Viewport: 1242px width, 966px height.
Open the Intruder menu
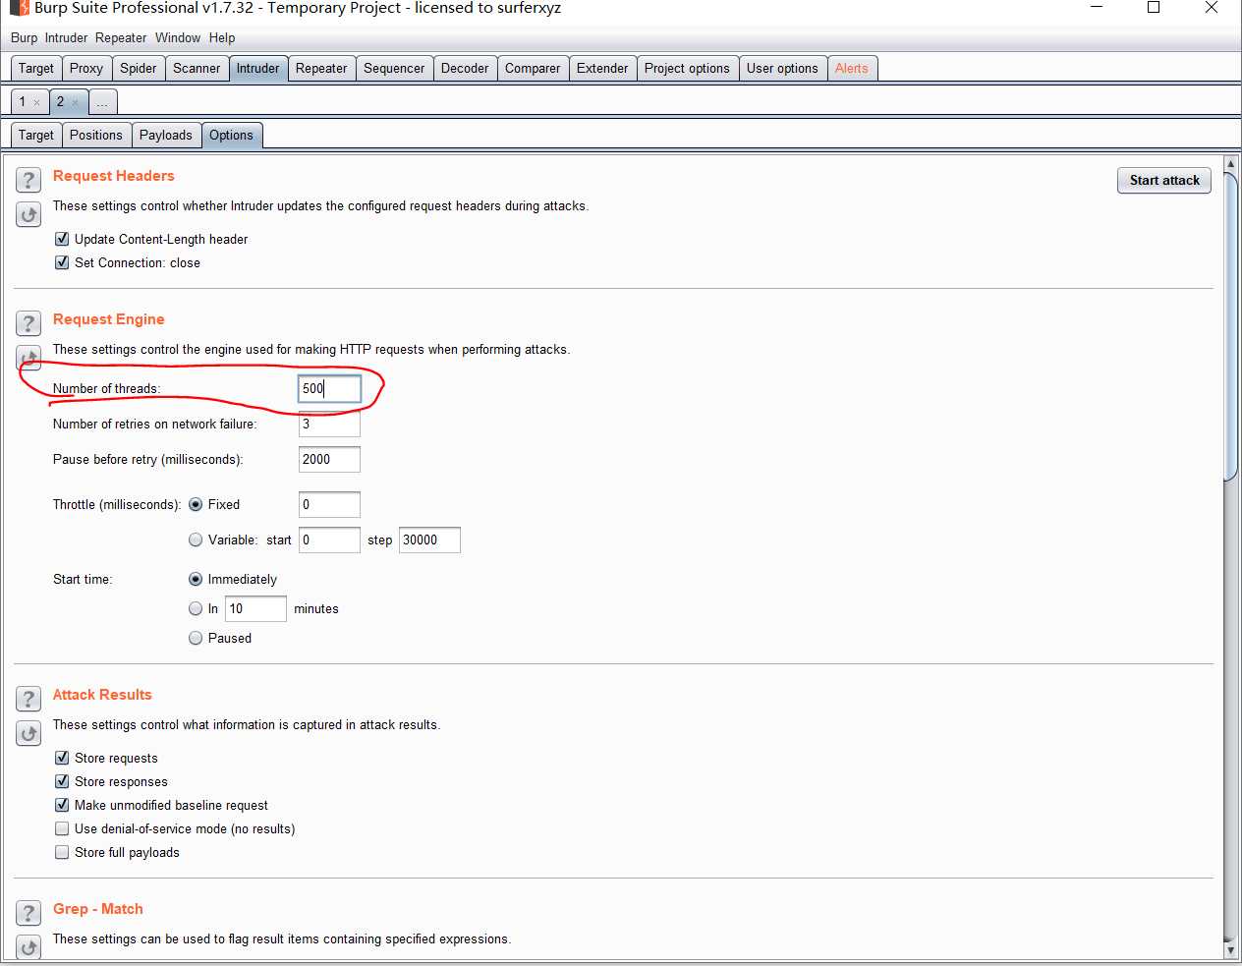tap(66, 37)
